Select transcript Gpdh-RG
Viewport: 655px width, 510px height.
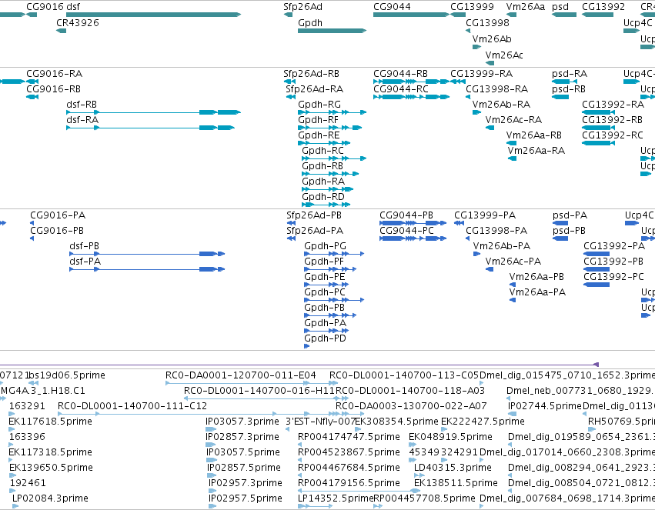coord(332,112)
